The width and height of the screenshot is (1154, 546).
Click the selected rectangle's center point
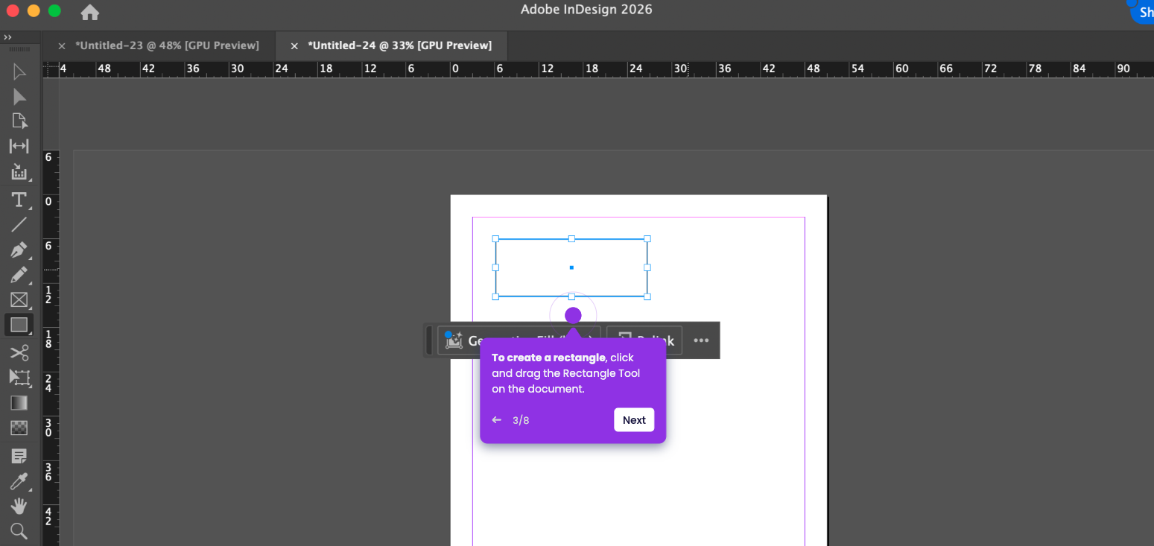pos(571,267)
